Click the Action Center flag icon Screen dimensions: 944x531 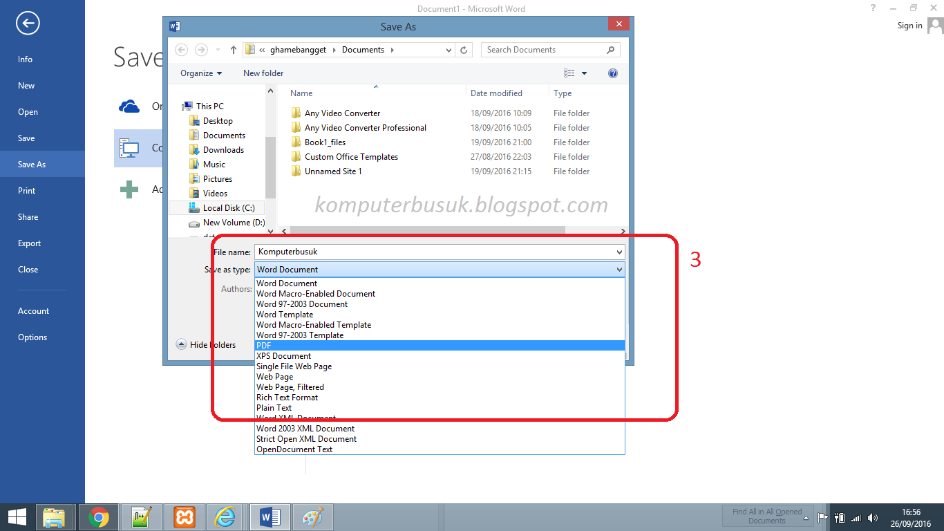point(823,517)
